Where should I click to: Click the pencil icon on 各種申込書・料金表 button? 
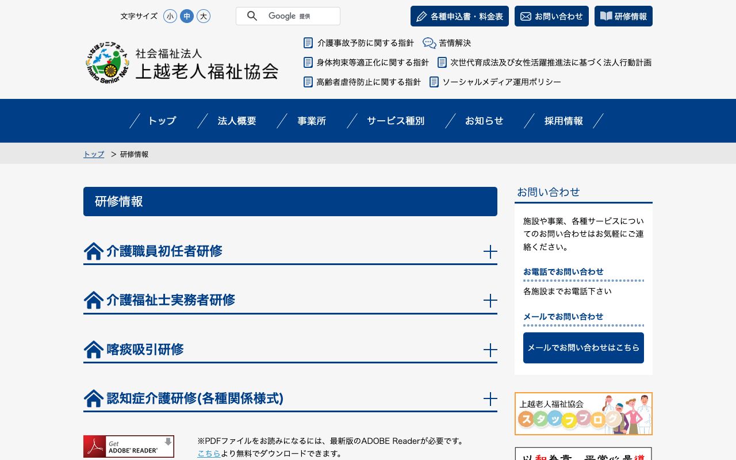point(422,16)
